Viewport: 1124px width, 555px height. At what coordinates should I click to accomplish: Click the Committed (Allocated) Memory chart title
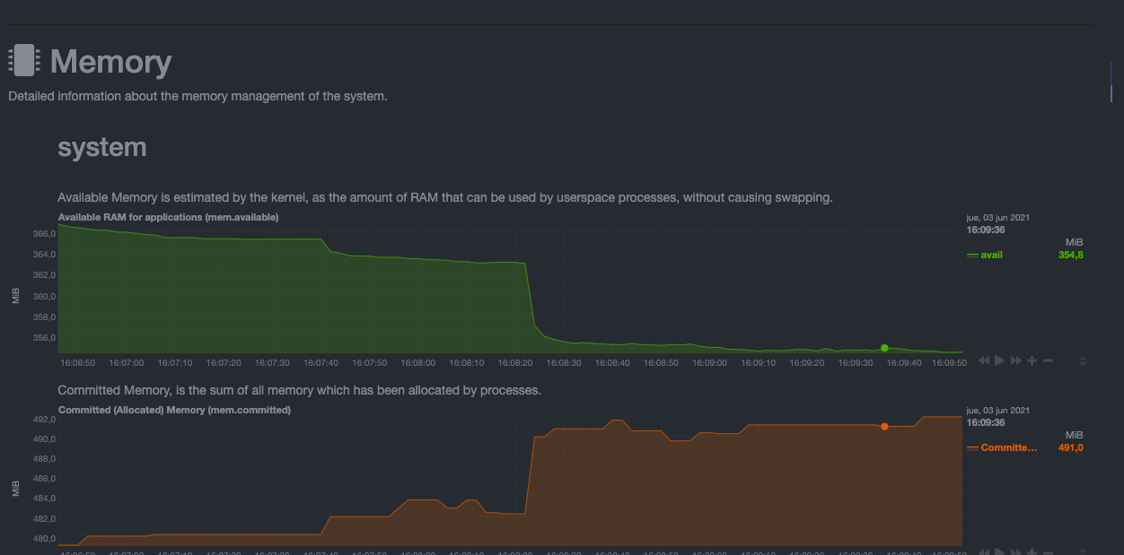(174, 410)
